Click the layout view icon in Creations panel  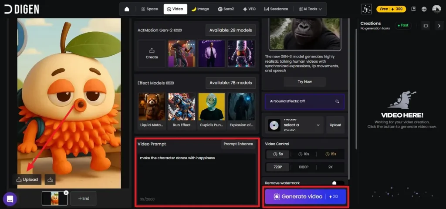point(426,26)
